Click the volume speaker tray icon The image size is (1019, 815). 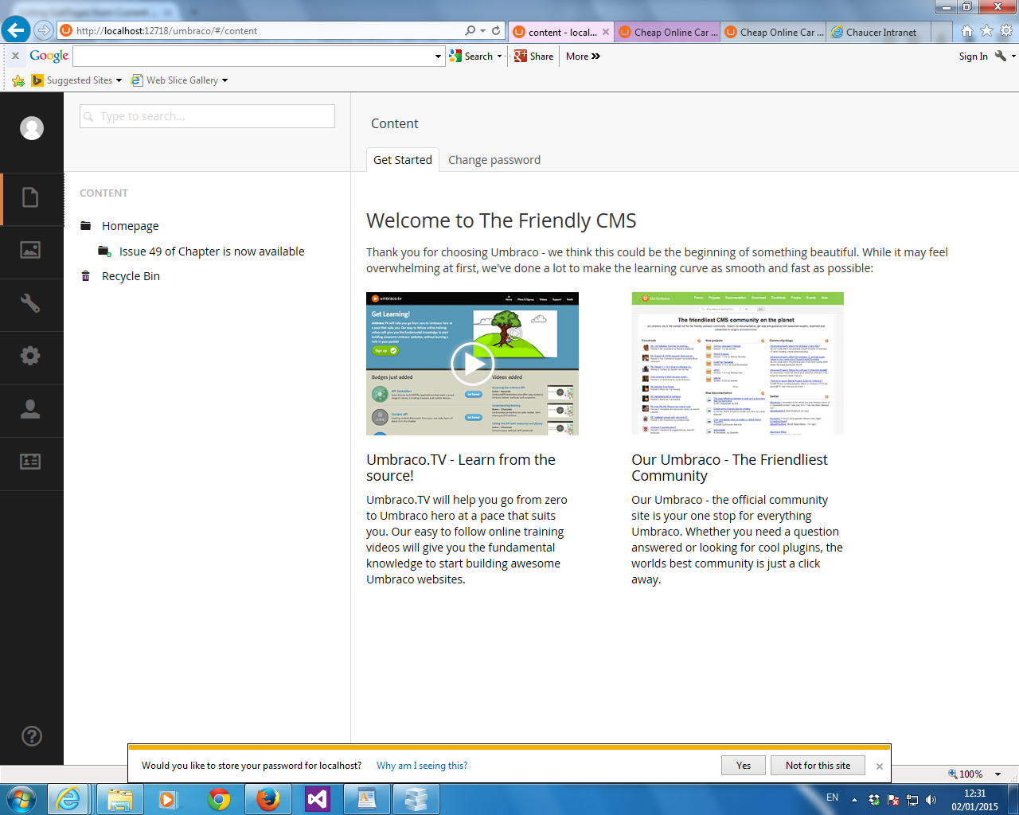[x=931, y=800]
